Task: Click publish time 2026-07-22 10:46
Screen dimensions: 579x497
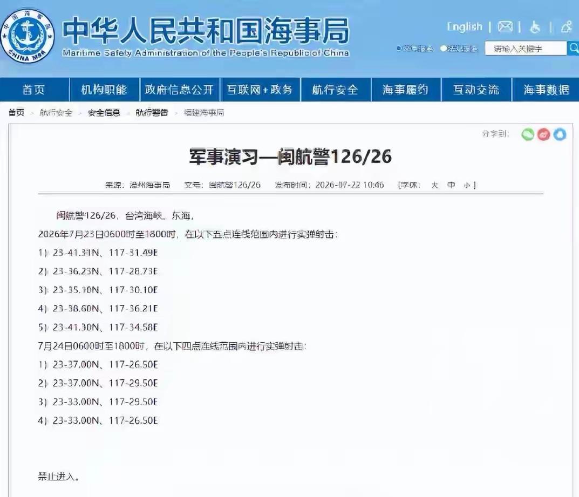Action: (349, 185)
